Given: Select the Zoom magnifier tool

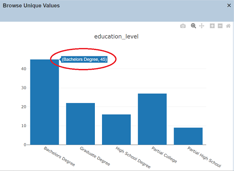Looking at the screenshot, I should pos(193,26).
